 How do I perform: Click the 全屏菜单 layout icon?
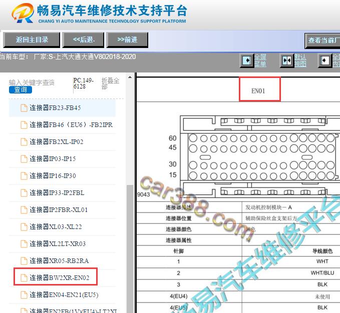247,60
